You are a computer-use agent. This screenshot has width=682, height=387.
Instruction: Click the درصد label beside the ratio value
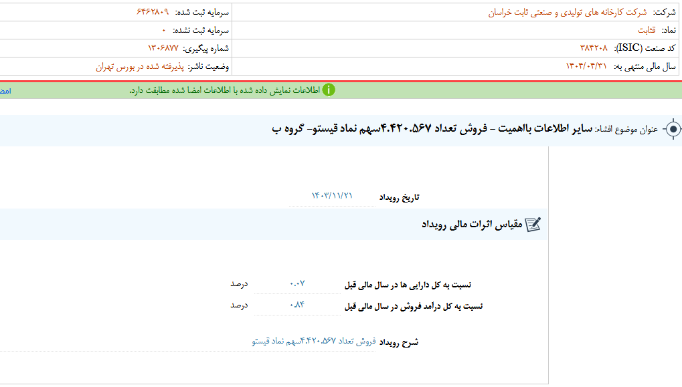239,283
